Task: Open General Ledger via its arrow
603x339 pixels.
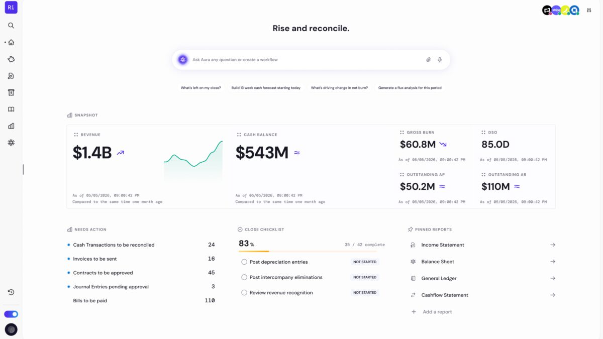Action: [553, 278]
